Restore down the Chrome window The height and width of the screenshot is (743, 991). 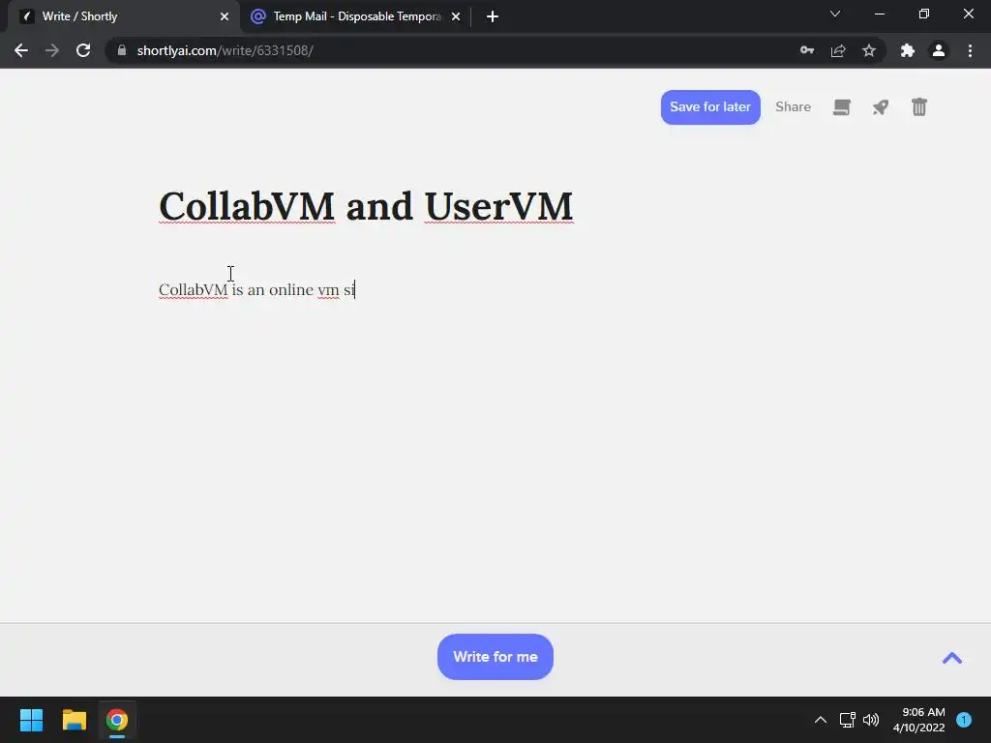[924, 14]
